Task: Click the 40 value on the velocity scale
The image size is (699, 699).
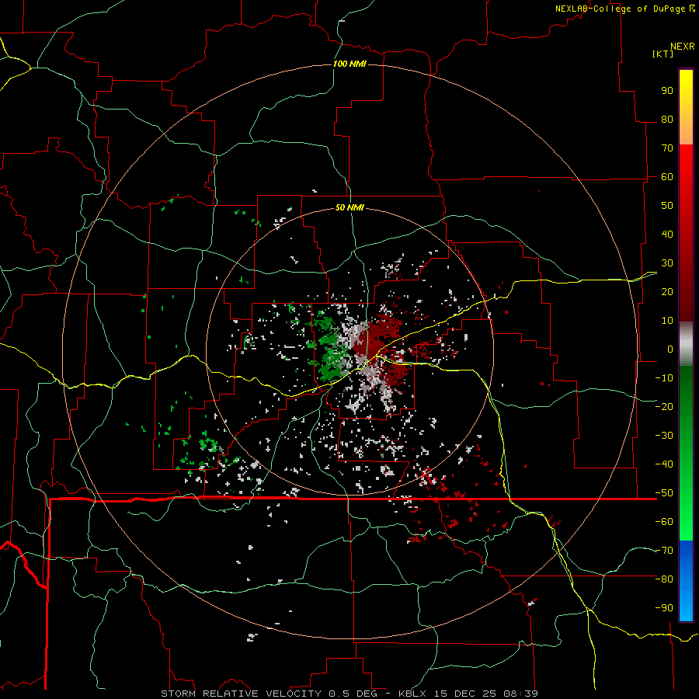Action: point(667,235)
